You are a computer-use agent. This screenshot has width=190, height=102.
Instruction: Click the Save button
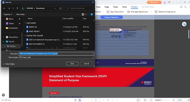pos(72,64)
